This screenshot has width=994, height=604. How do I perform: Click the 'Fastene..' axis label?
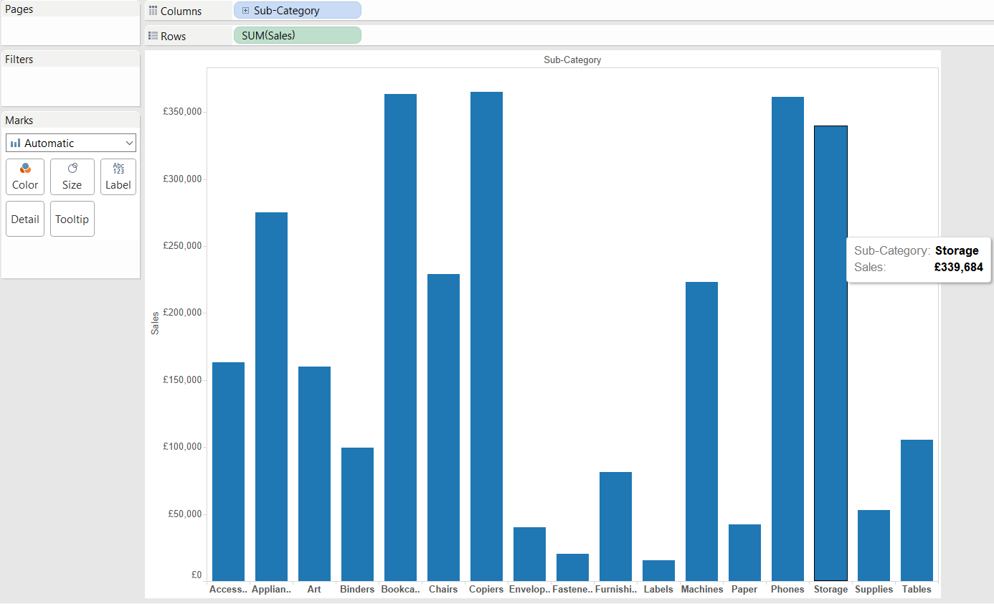(572, 589)
